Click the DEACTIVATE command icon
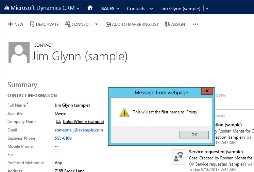The width and height of the screenshot is (254, 172). tap(32, 24)
